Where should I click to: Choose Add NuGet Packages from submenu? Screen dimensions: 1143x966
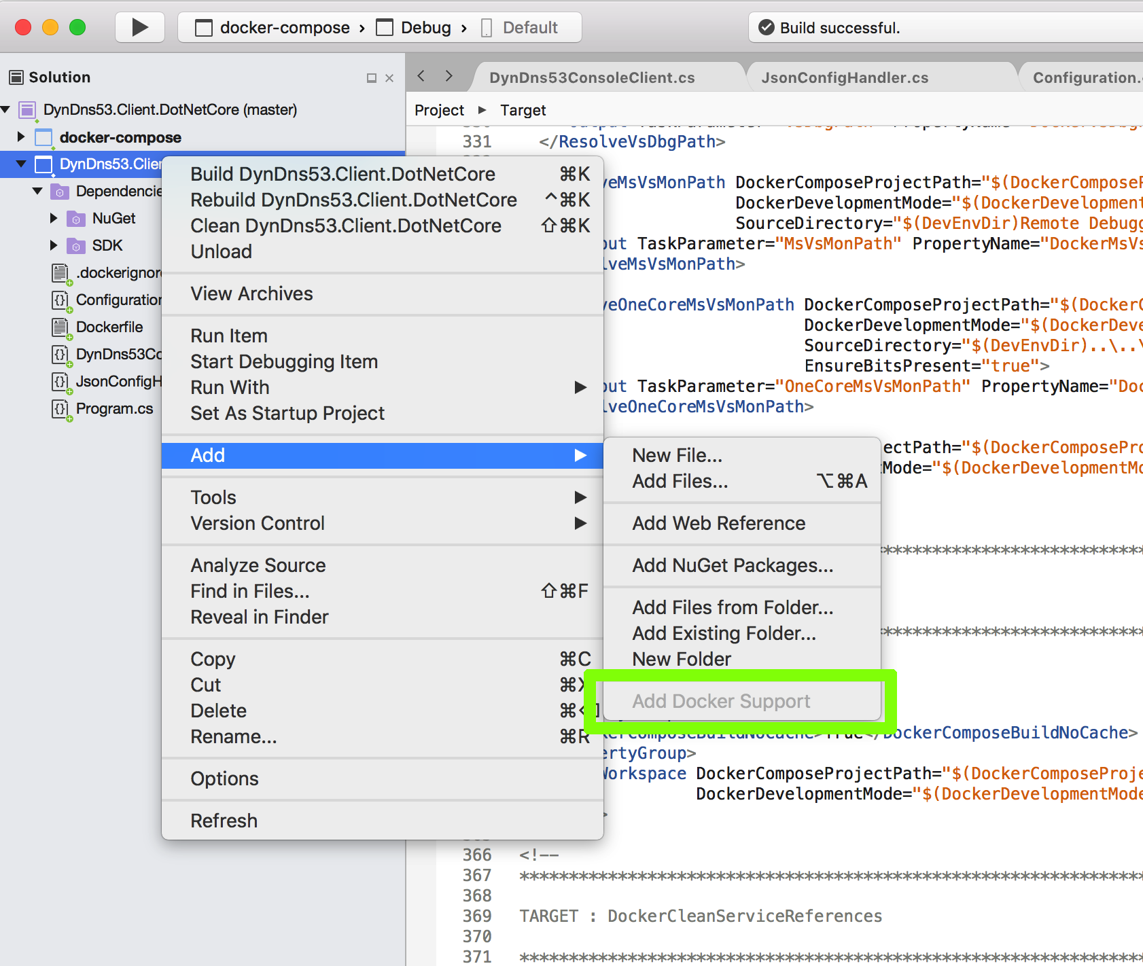tap(732, 565)
